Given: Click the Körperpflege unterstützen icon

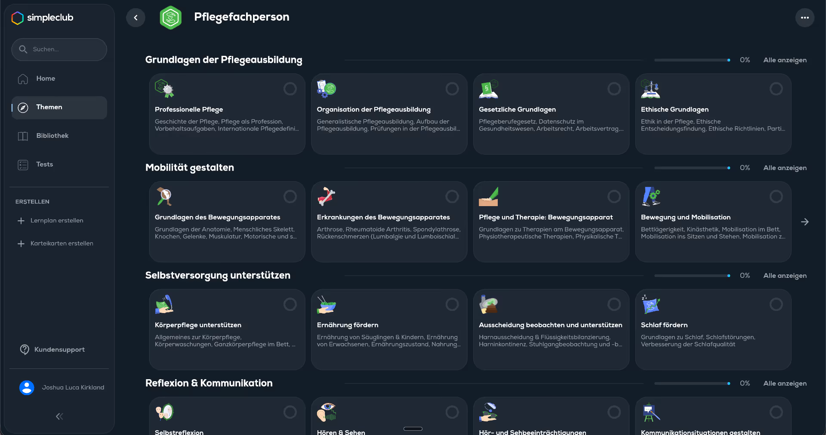Looking at the screenshot, I should [x=164, y=304].
